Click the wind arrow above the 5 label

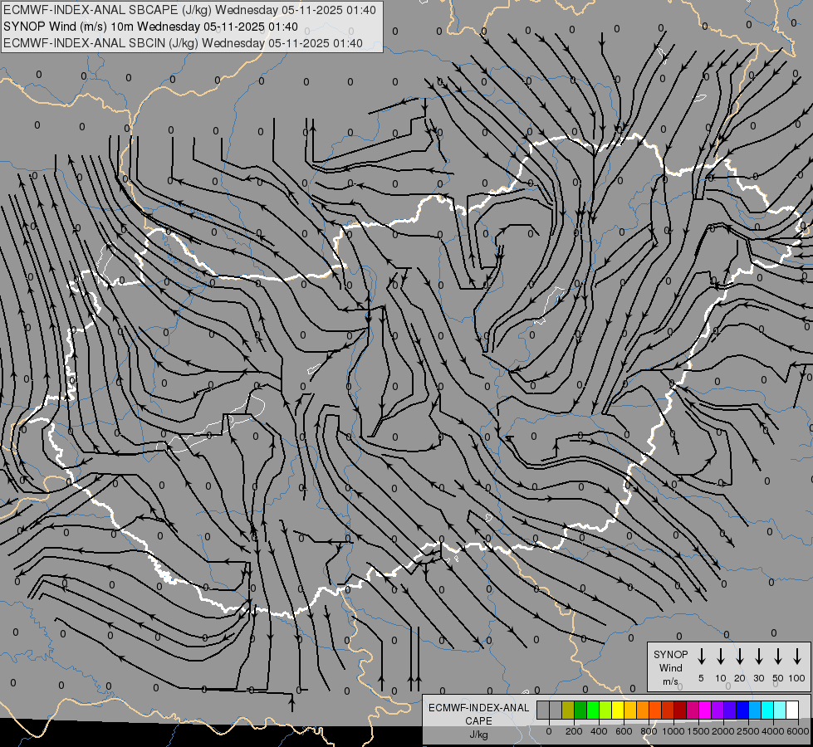coord(701,657)
